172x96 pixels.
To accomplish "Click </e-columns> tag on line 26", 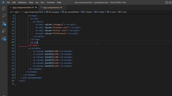I will [x=35, y=69].
